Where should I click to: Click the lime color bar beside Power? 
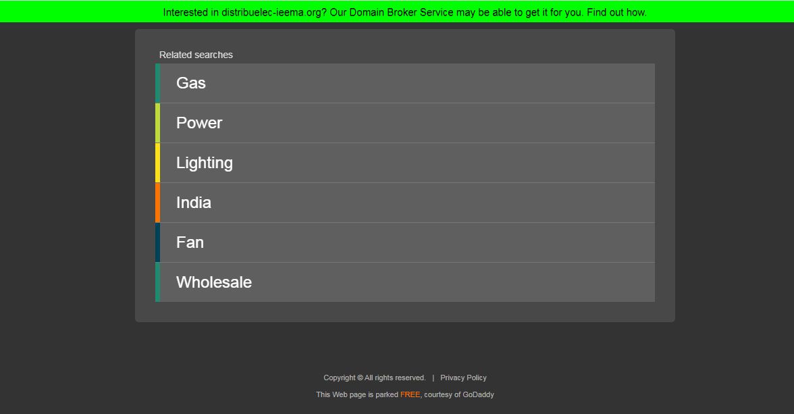(x=158, y=123)
